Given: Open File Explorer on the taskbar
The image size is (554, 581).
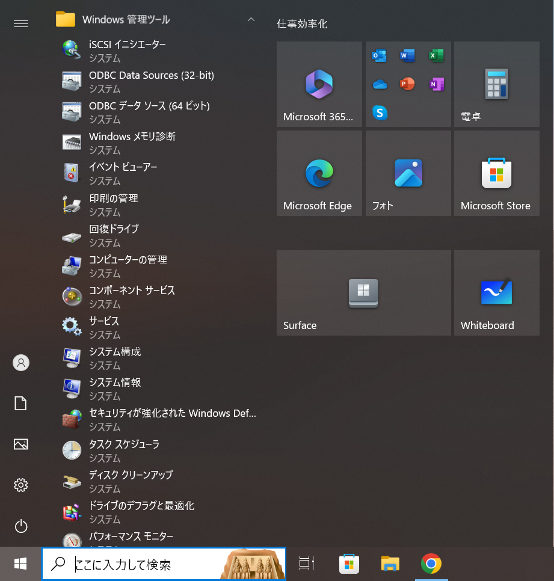Looking at the screenshot, I should [x=390, y=564].
